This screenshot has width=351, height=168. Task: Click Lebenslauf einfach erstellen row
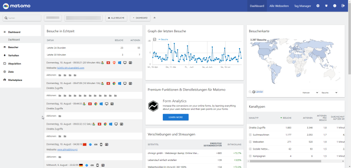[194, 160]
